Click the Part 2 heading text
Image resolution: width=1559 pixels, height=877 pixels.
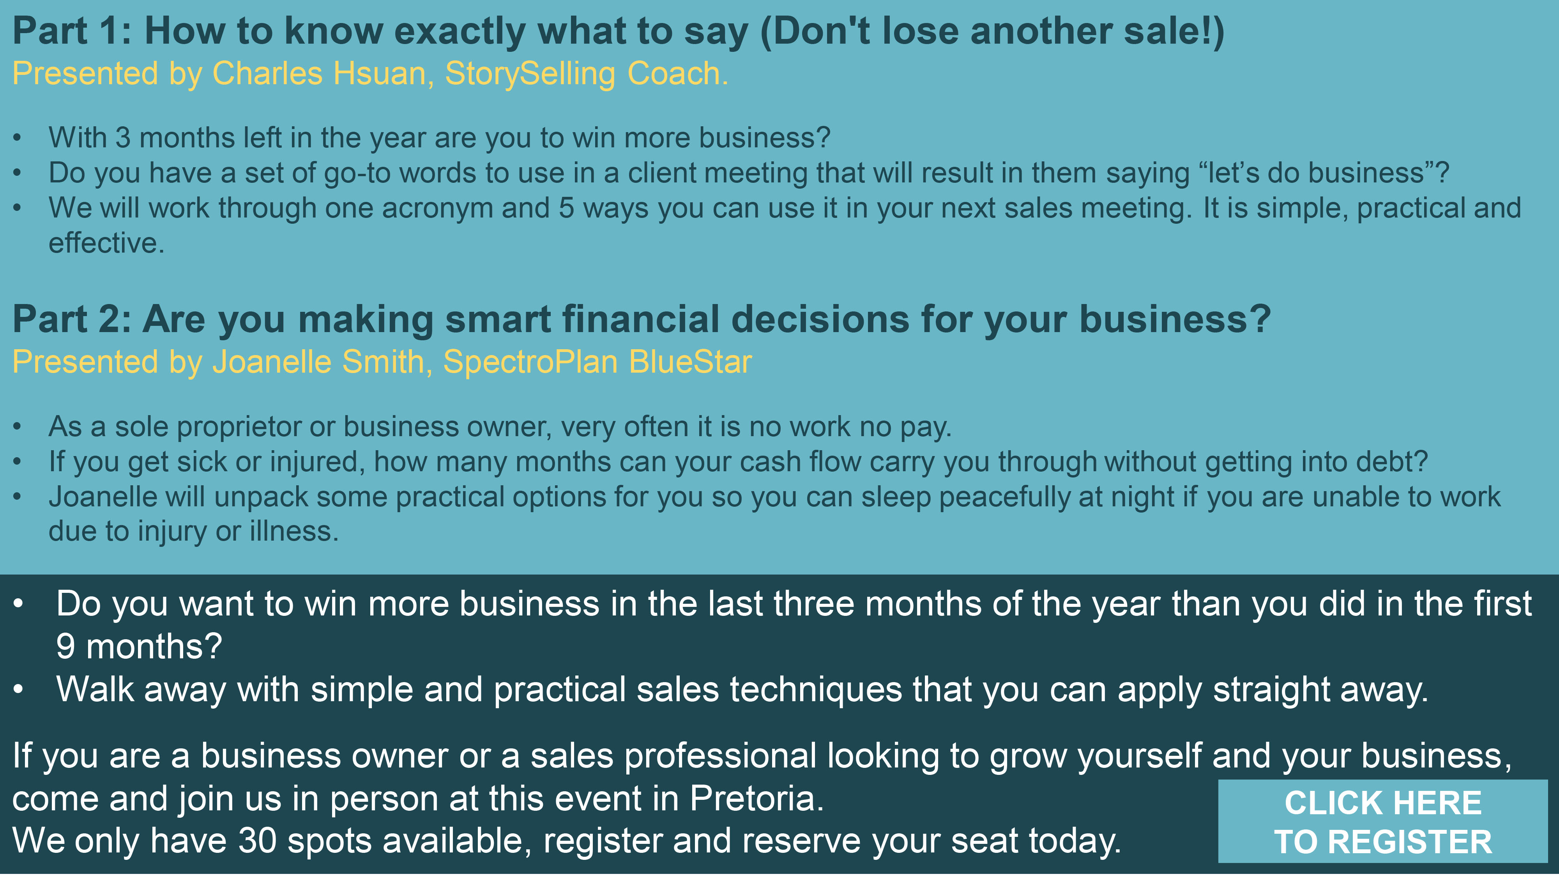642,319
